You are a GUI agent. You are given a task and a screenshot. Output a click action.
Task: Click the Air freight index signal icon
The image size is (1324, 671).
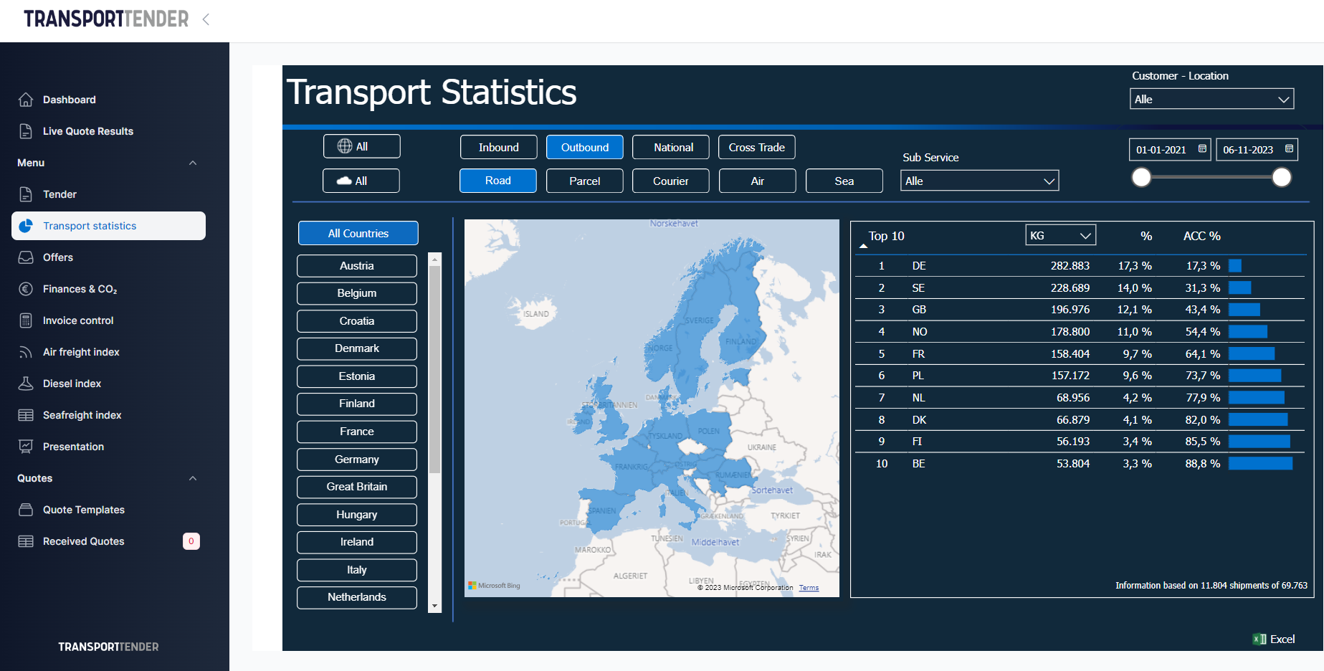point(26,352)
